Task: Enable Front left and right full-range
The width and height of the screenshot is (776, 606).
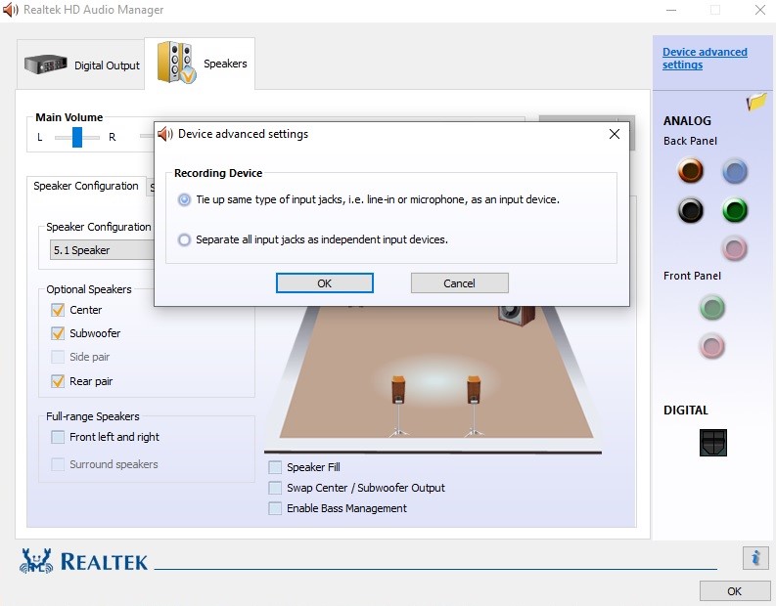Action: coord(58,437)
